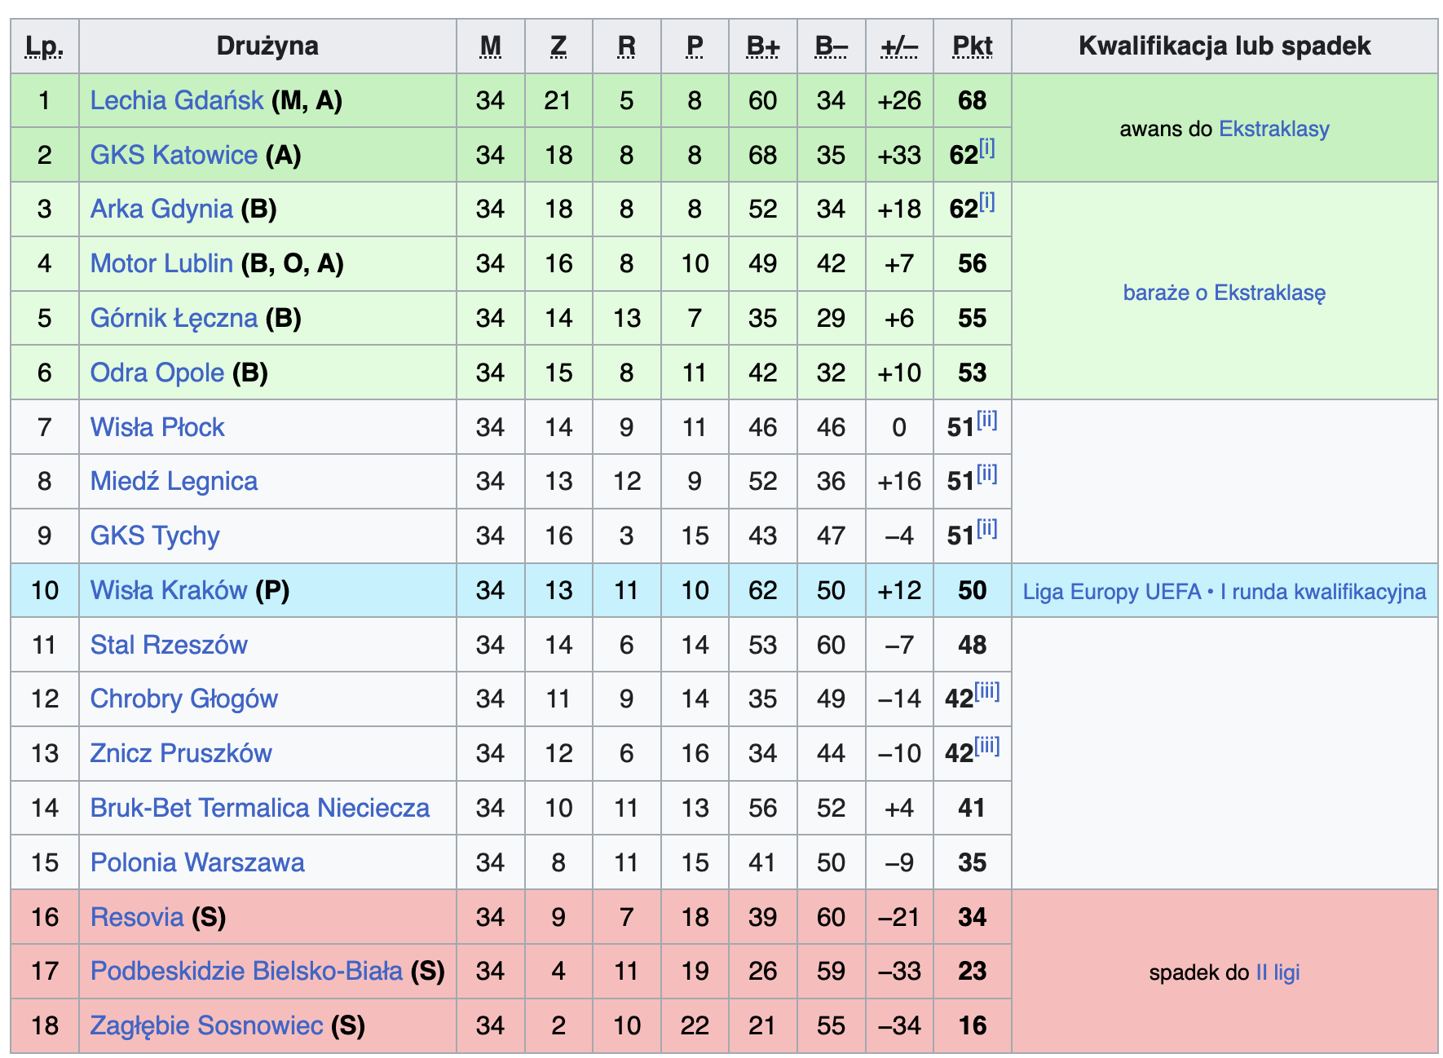Open the Lechia Gdańsk team link
The width and height of the screenshot is (1443, 1058).
click(x=176, y=100)
